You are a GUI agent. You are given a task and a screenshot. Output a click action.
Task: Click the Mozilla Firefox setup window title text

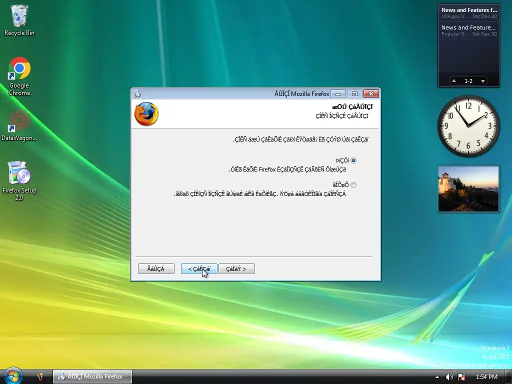(x=301, y=94)
